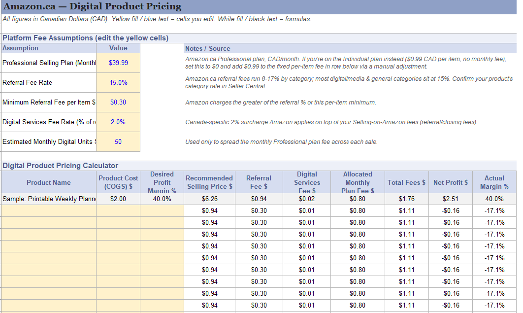523x313 pixels.
Task: Select the 'Sample: Printable Weekly Planner' product name cell
Action: click(x=49, y=199)
